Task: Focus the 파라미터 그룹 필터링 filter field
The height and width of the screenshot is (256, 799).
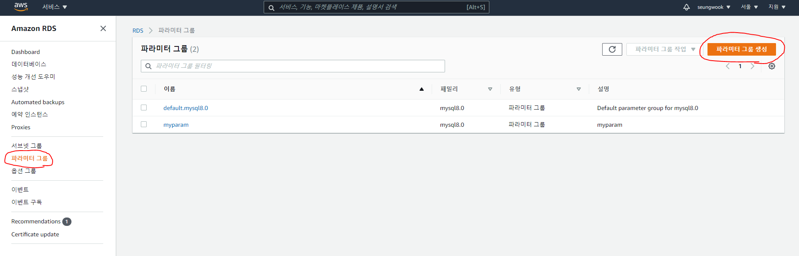Action: 293,66
